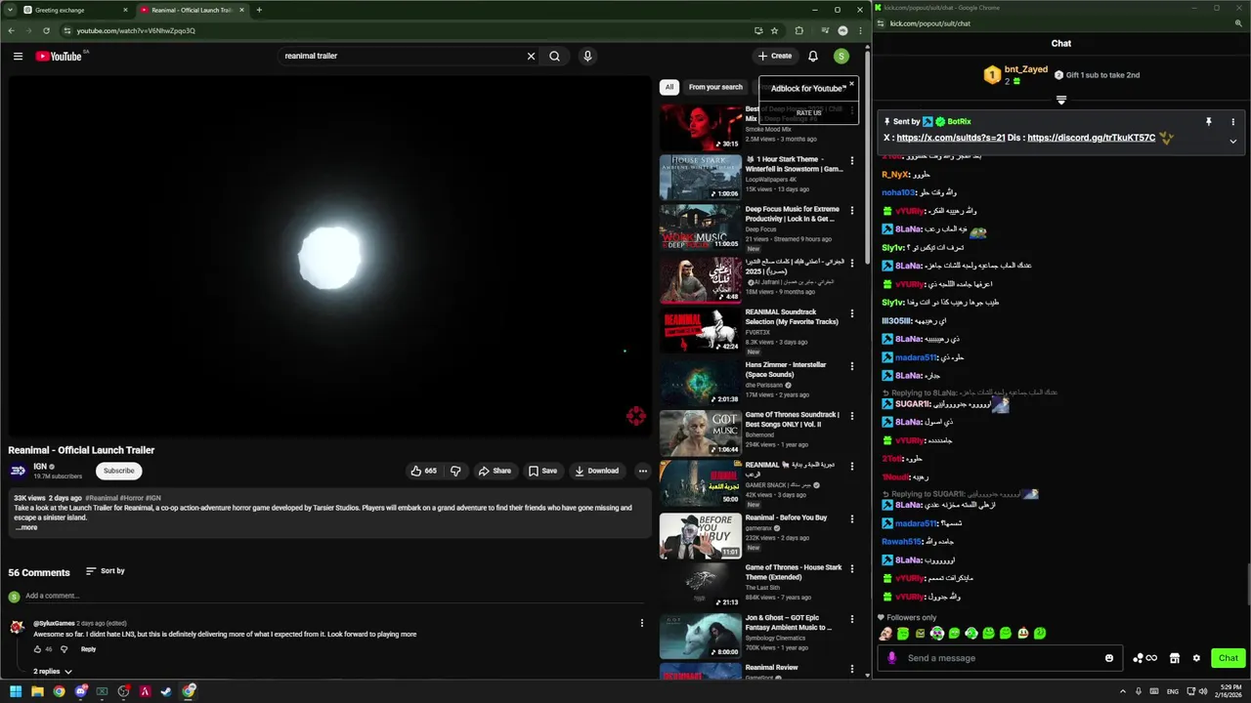Bookmark this page in Chrome
Viewport: 1251px width, 703px height.
(774, 30)
